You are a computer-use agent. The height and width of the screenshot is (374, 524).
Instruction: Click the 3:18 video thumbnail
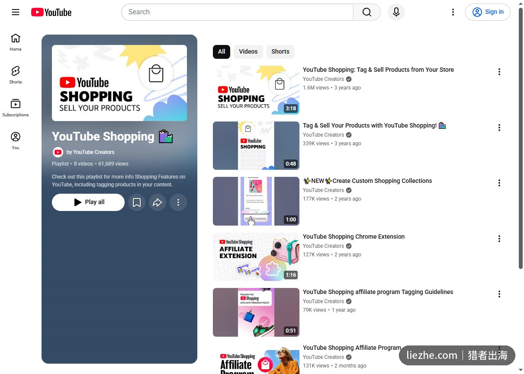[x=256, y=90]
